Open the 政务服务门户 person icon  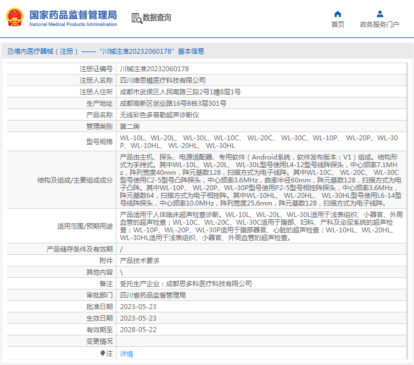point(379,14)
